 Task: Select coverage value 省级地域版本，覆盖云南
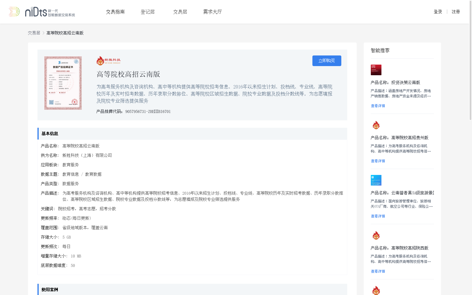85,228
